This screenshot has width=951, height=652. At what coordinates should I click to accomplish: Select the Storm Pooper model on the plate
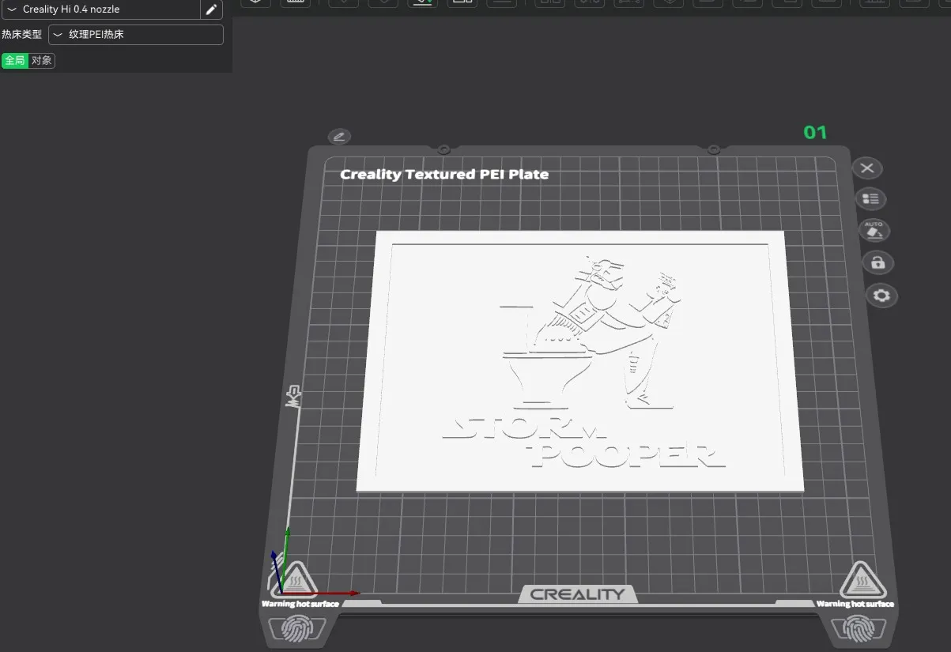pos(579,360)
